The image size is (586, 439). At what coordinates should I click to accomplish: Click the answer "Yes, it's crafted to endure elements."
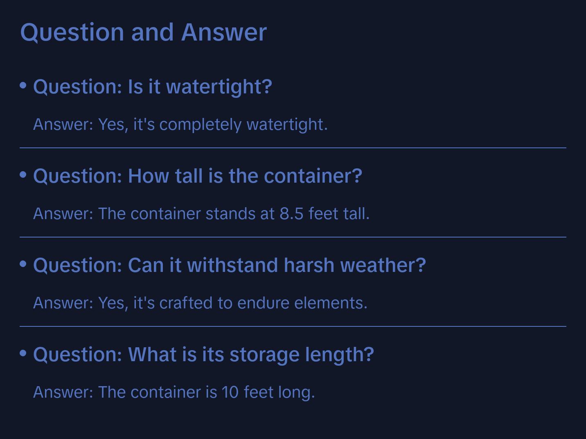click(200, 303)
